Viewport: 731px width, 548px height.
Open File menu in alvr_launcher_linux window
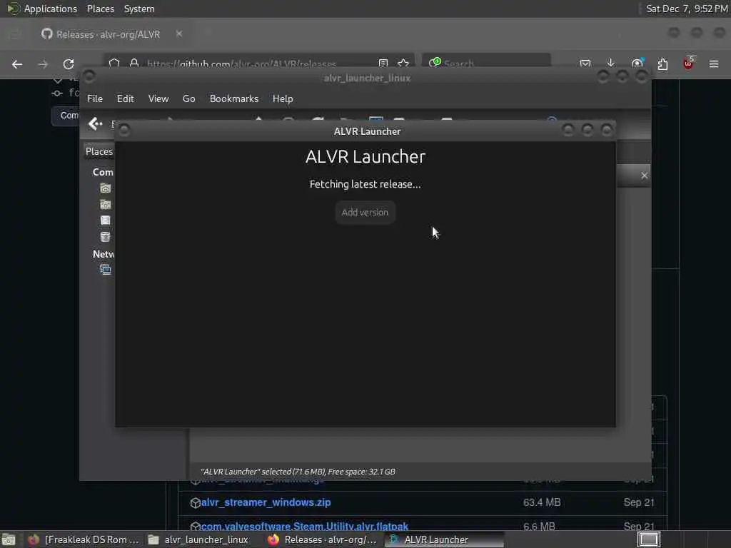[95, 98]
